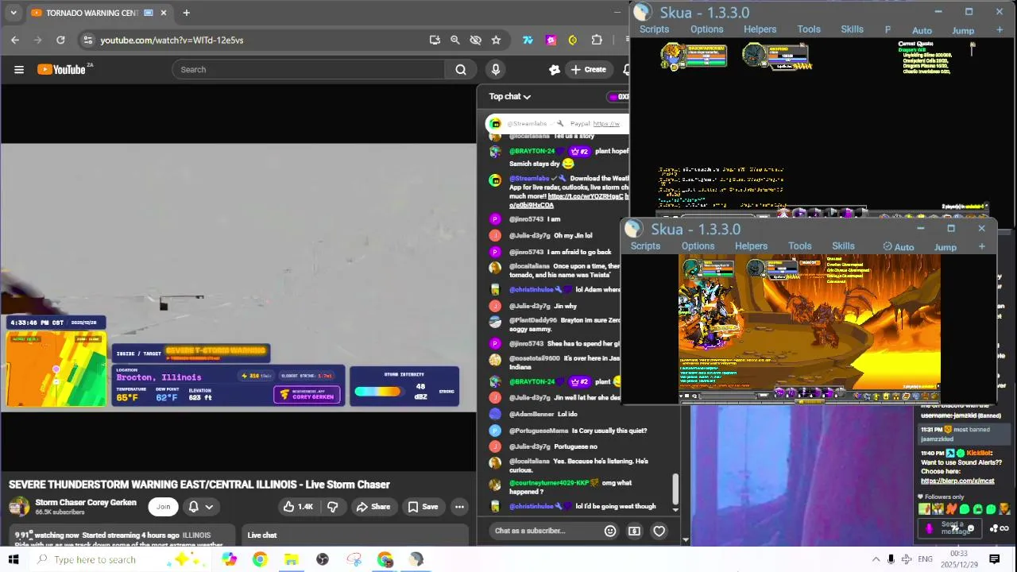Image resolution: width=1017 pixels, height=572 pixels.
Task: Expand the Top chat dropdown
Action: [x=510, y=96]
